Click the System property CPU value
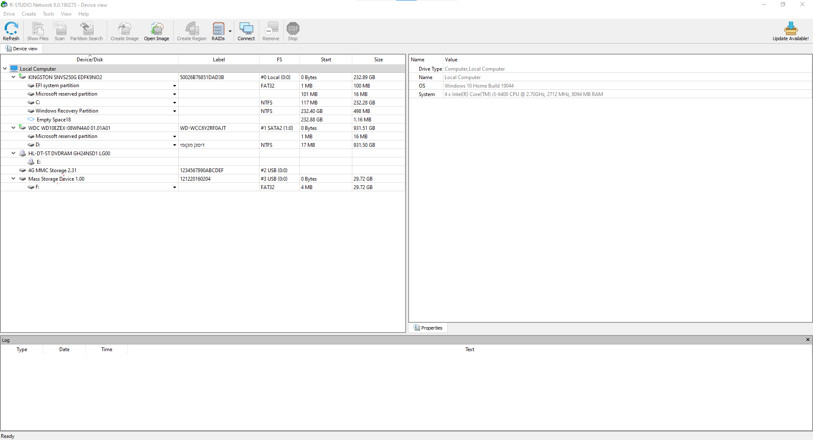The image size is (813, 440). [x=523, y=94]
